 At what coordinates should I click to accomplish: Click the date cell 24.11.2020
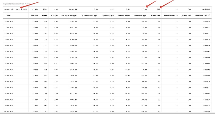point(9,70)
